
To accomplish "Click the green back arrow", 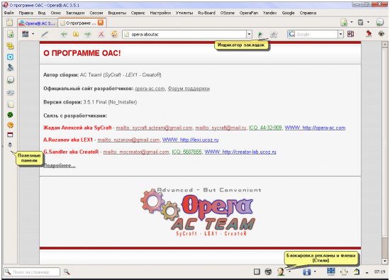I will 64,34.
